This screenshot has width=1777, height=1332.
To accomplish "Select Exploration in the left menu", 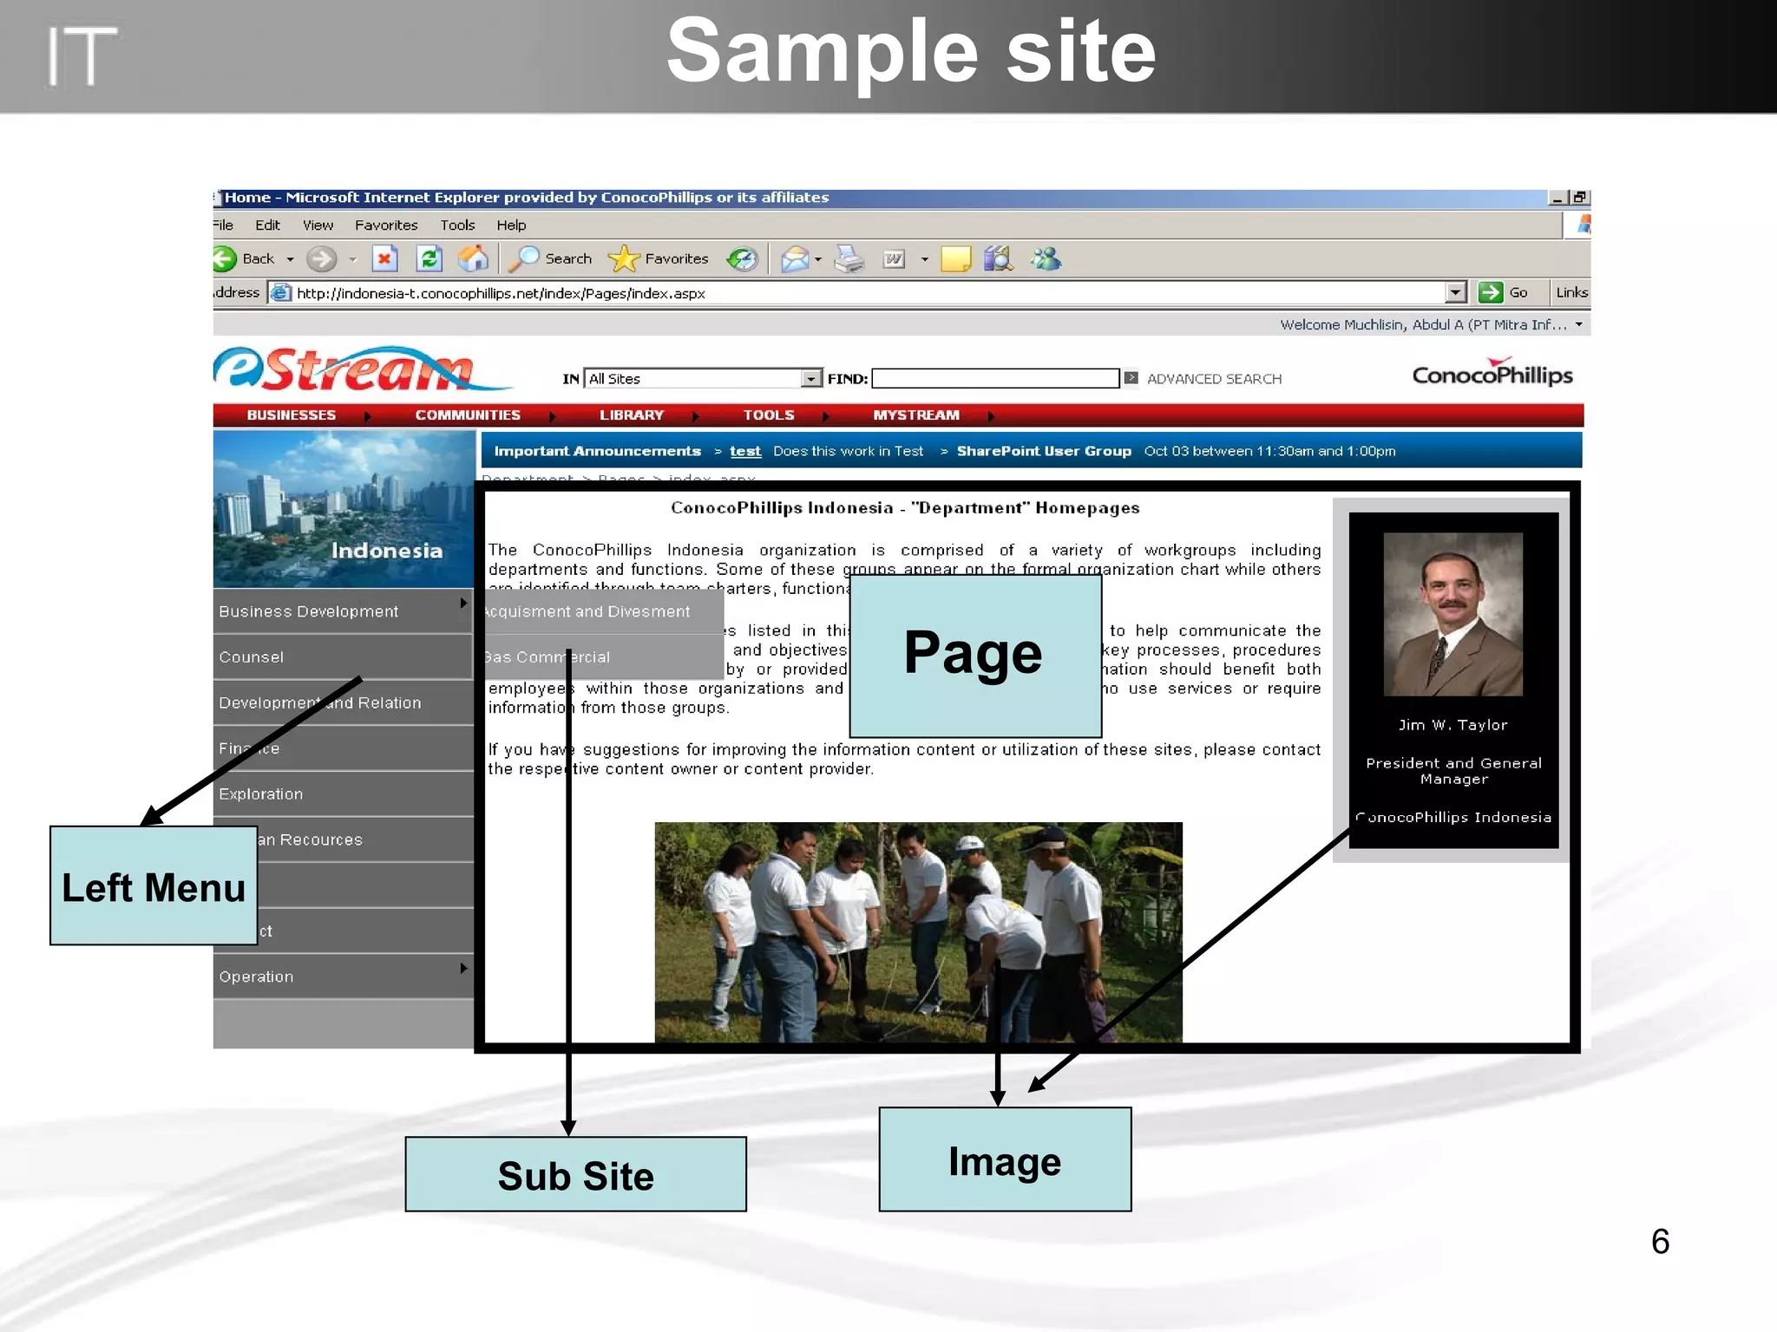I will pos(343,794).
